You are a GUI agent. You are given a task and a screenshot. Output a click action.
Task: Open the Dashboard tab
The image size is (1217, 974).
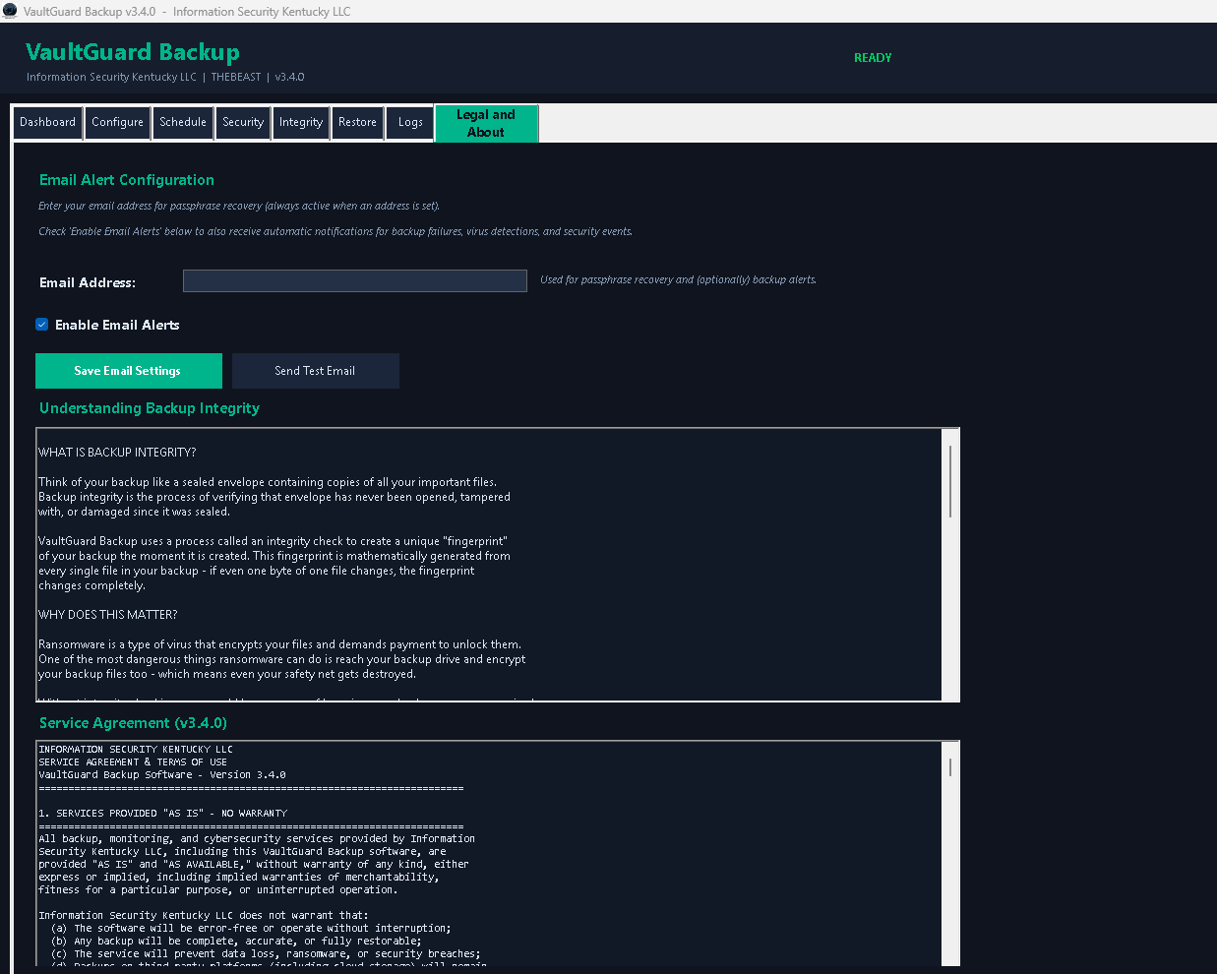pos(47,123)
